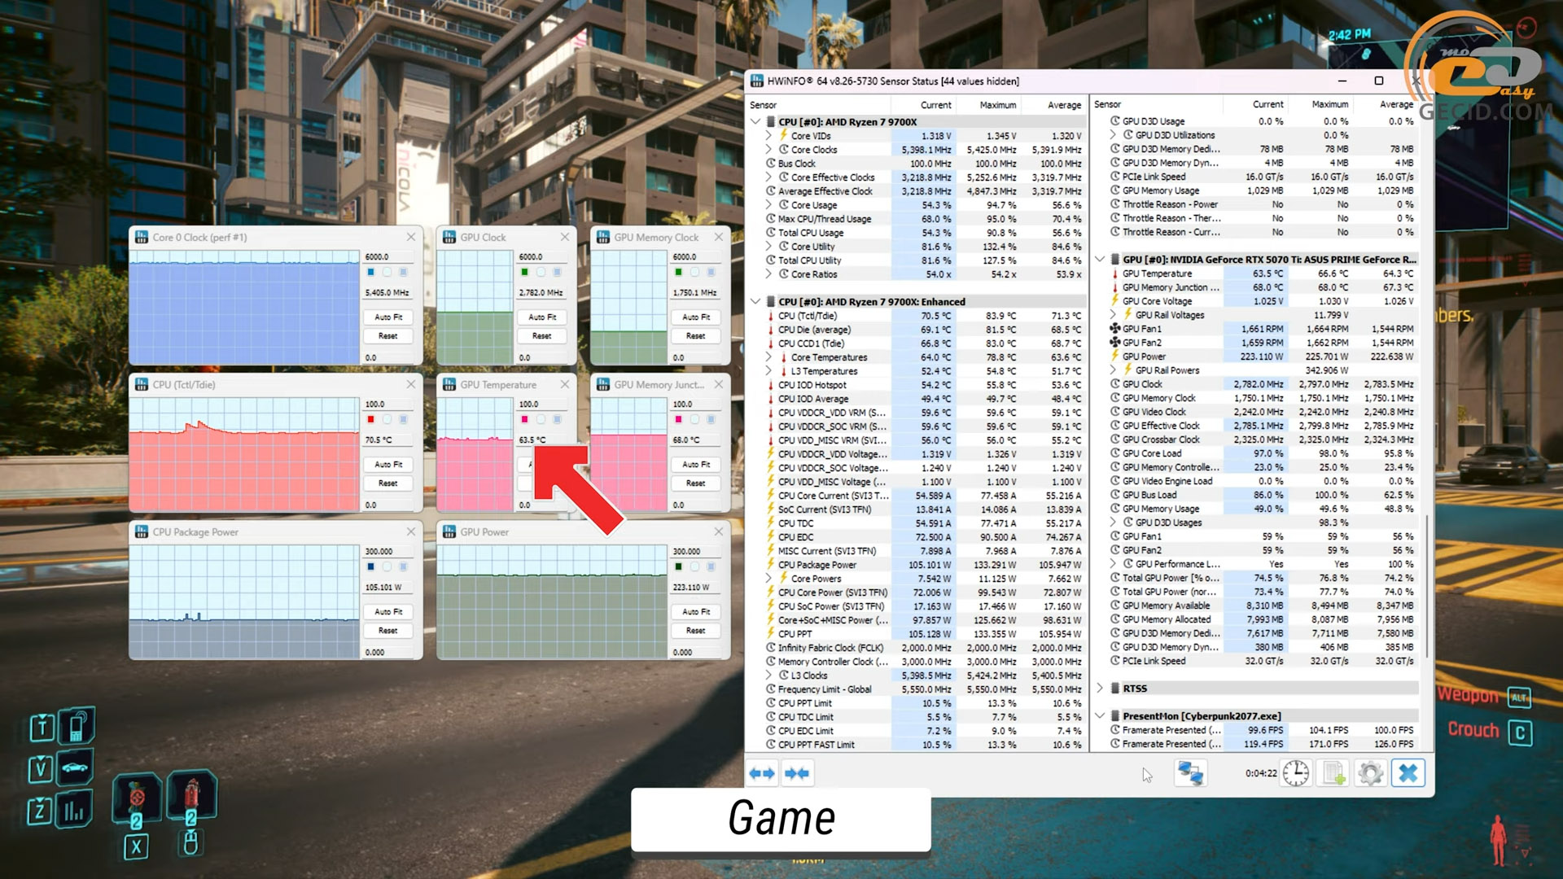Click the phone icon in game HUD
This screenshot has width=1563, height=879.
pyautogui.click(x=77, y=727)
